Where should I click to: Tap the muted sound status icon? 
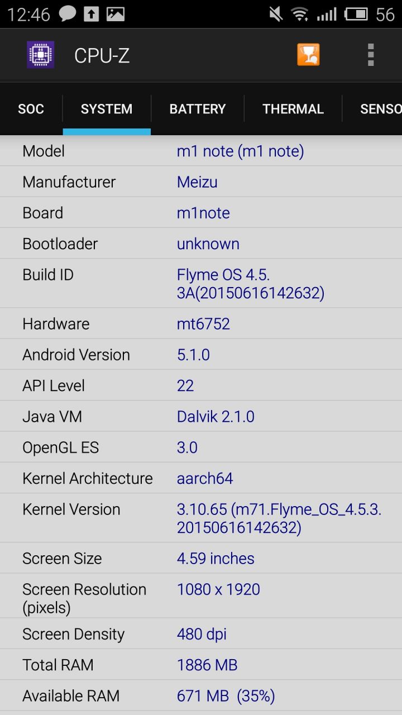275,14
